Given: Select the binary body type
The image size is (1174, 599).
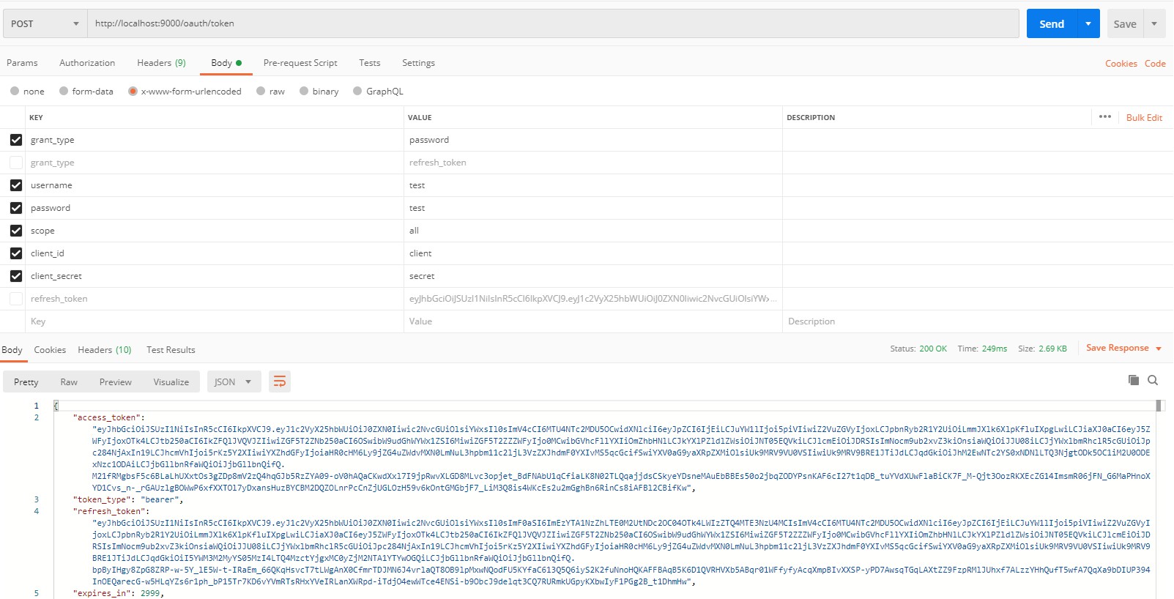Looking at the screenshot, I should (x=304, y=91).
